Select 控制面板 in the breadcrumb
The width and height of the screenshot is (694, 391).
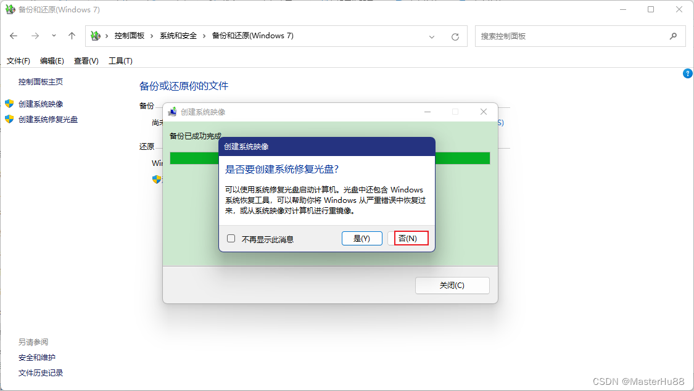coord(130,36)
